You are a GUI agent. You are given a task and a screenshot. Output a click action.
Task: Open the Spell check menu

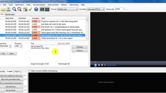[x=19, y=5]
